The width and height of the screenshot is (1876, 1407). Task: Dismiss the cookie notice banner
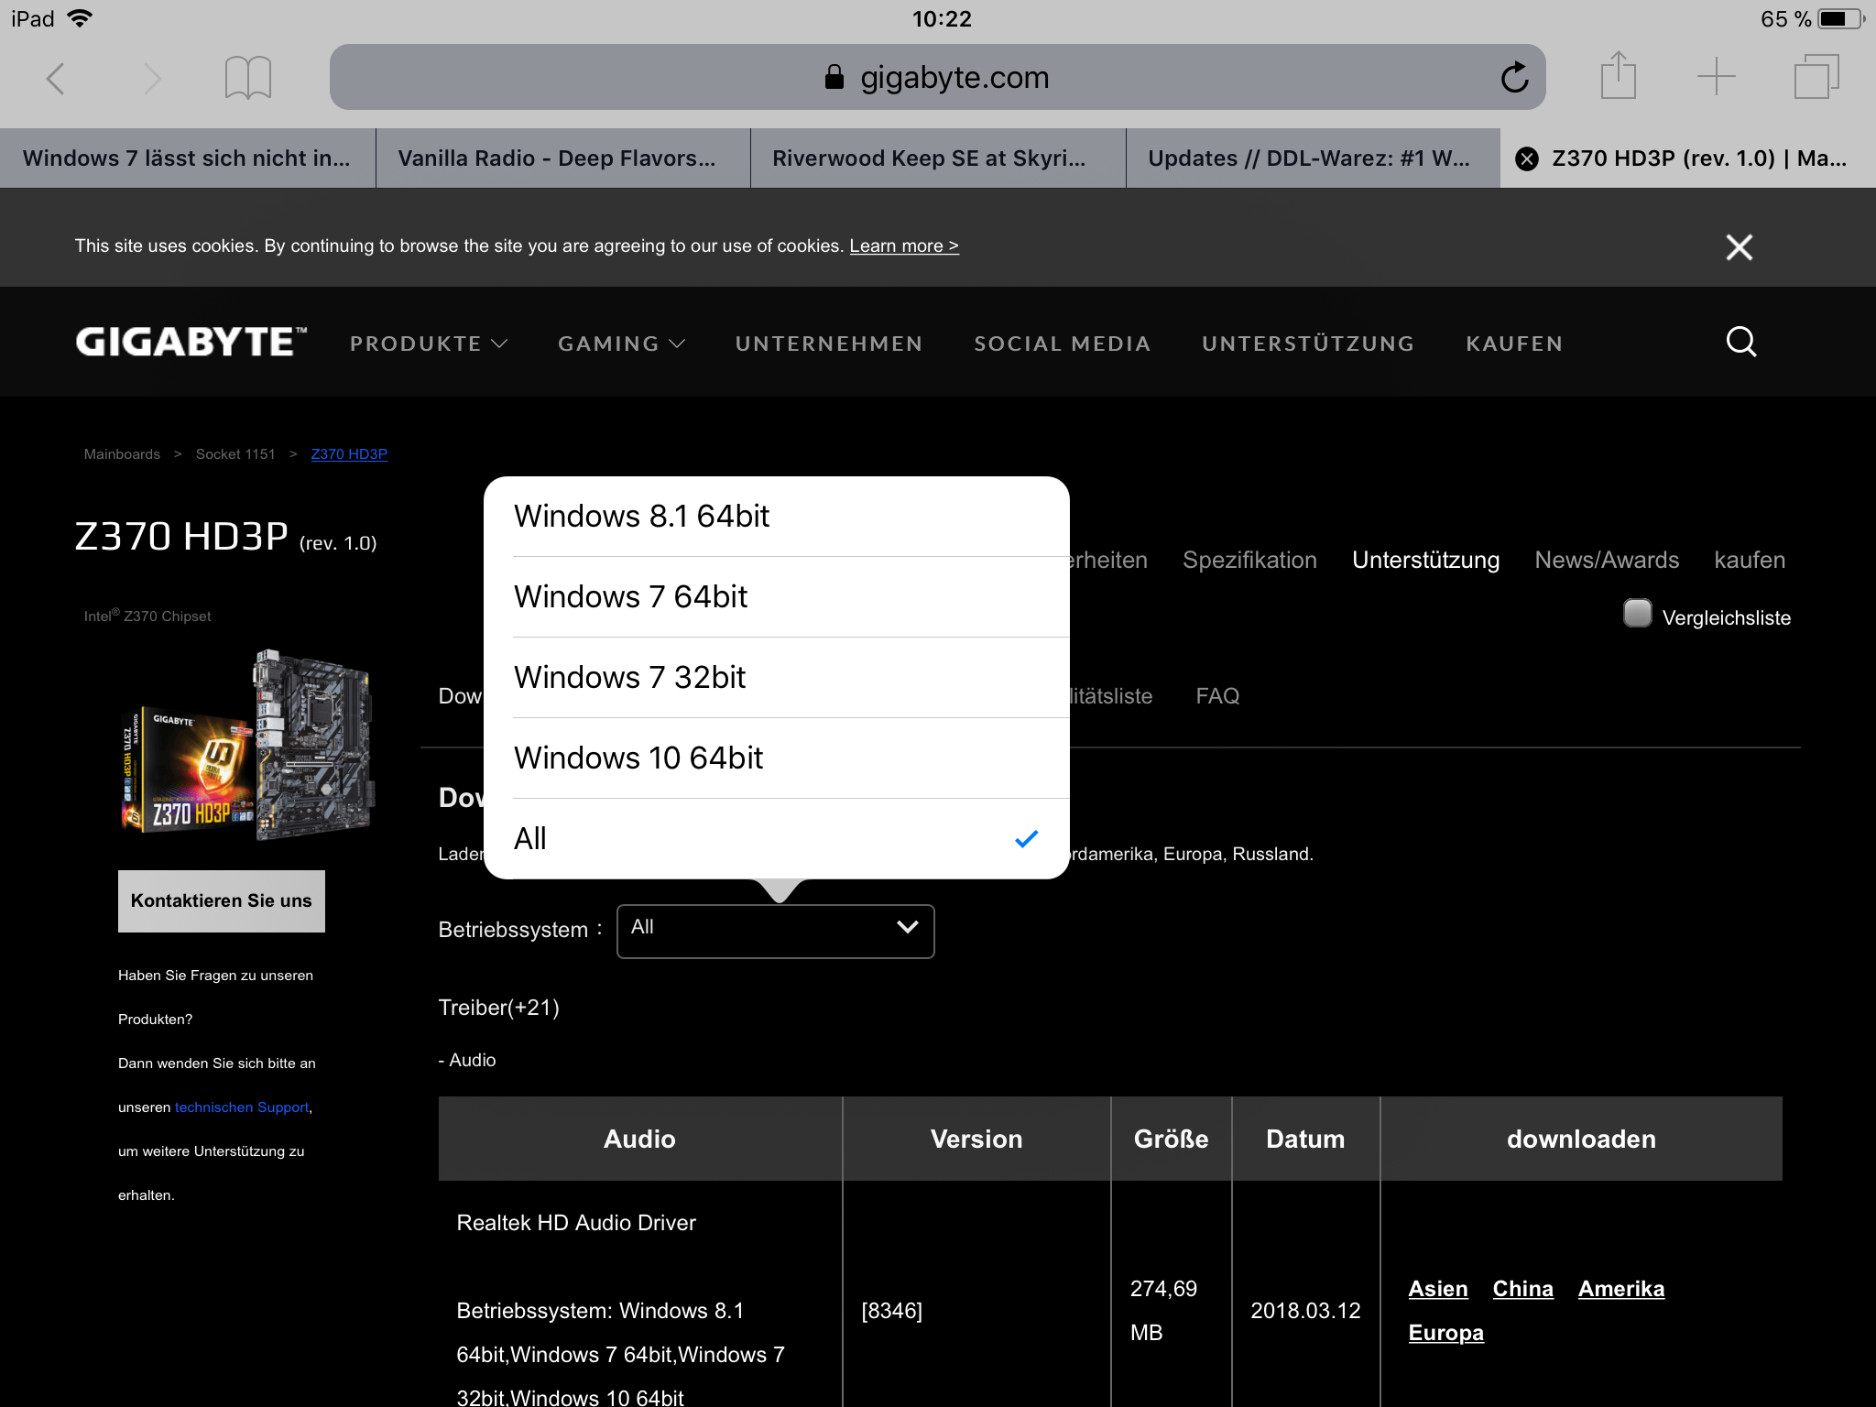pyautogui.click(x=1739, y=247)
